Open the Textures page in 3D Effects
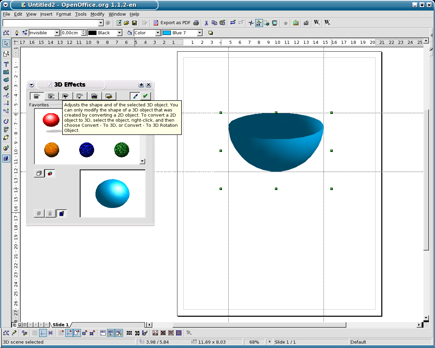 pyautogui.click(x=94, y=96)
